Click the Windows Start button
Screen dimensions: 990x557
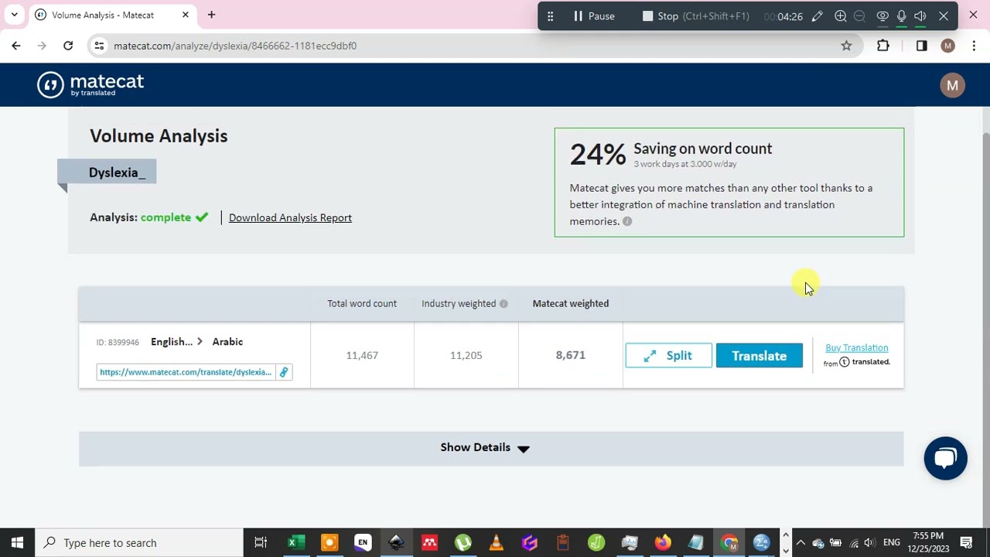pos(17,542)
